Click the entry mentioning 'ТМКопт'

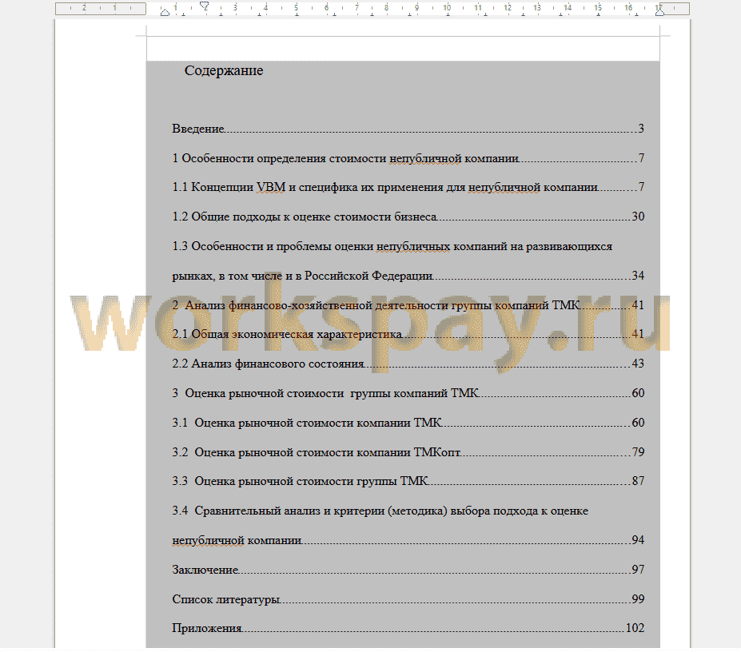[408, 452]
